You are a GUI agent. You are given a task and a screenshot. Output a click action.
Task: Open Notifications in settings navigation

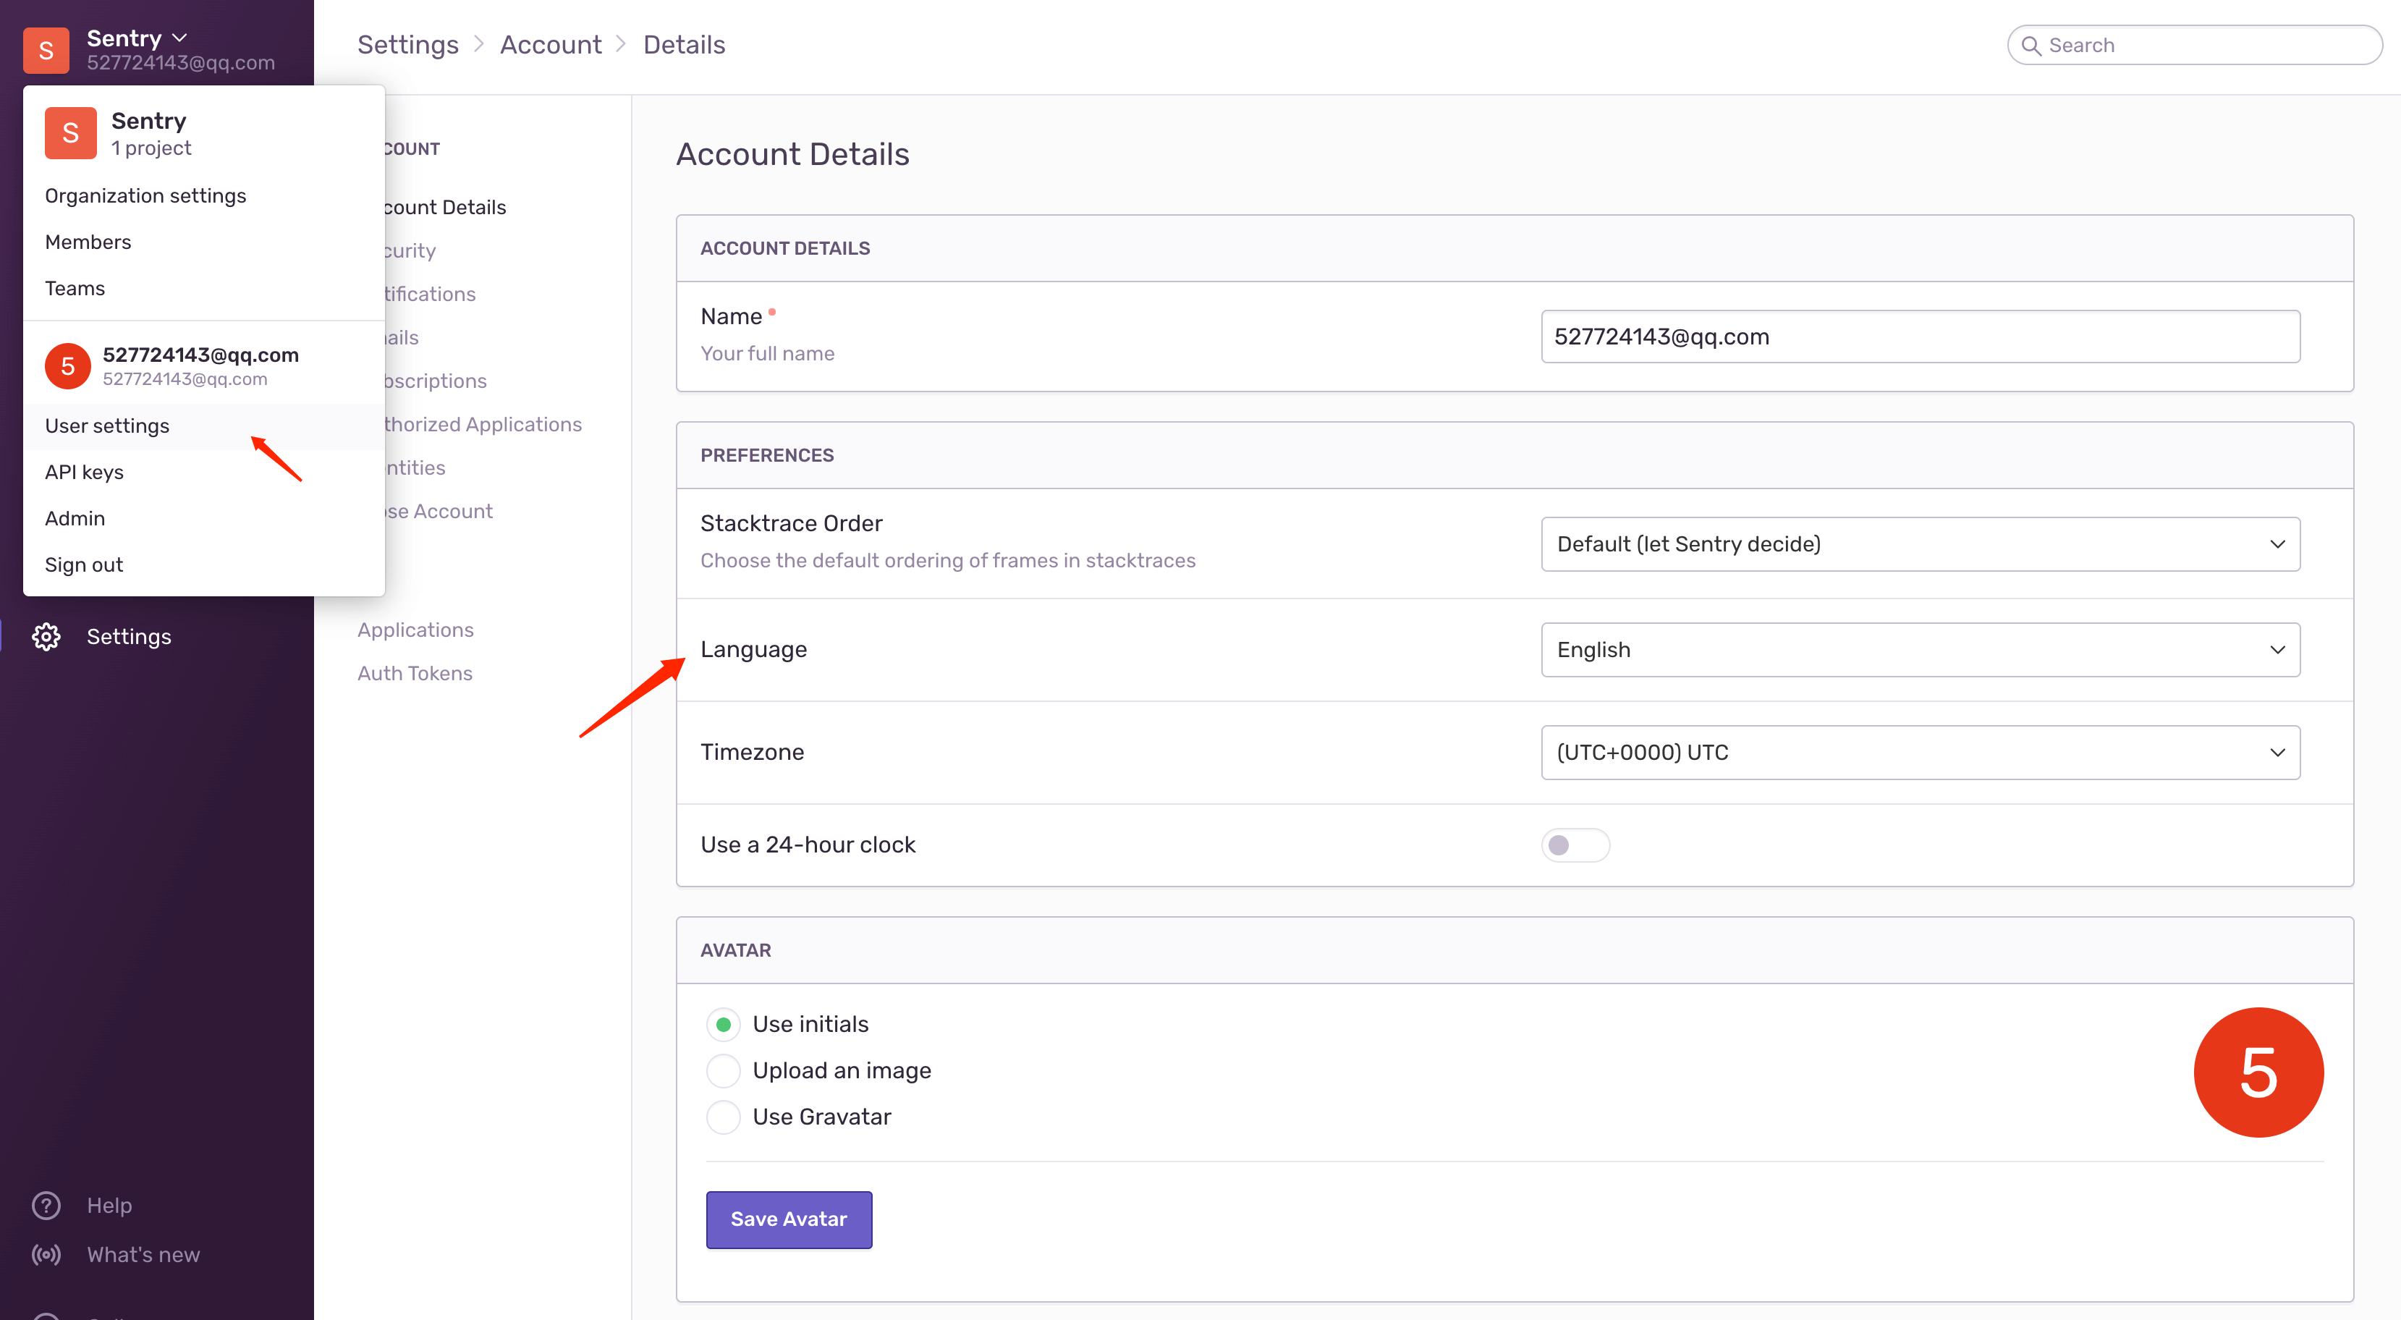[430, 295]
